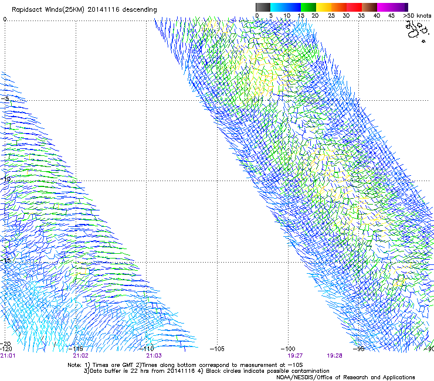Click the '0' latitude label at top left

point(5,19)
